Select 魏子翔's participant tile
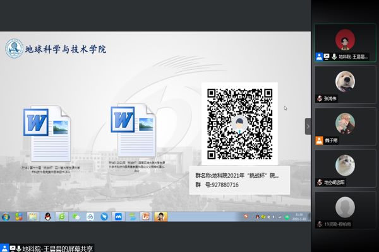The height and width of the screenshot is (252, 379). 344,125
